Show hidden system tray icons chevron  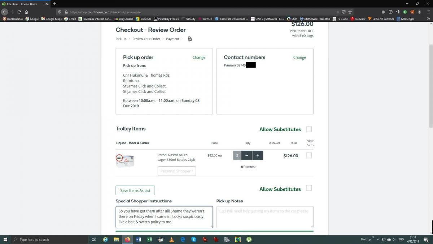(378, 239)
